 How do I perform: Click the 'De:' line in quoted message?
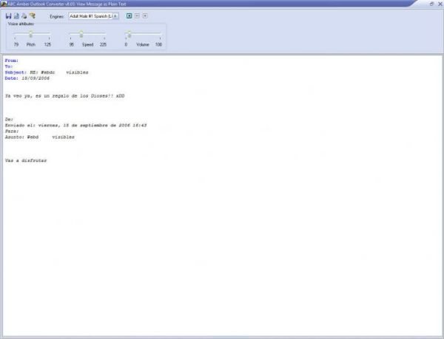click(x=9, y=119)
